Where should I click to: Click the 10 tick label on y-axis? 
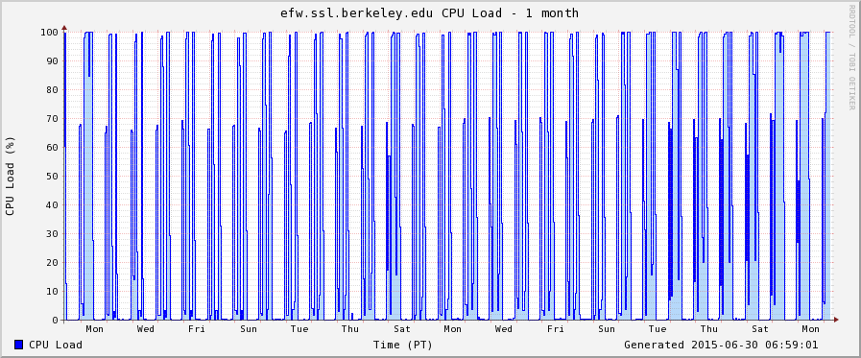51,292
